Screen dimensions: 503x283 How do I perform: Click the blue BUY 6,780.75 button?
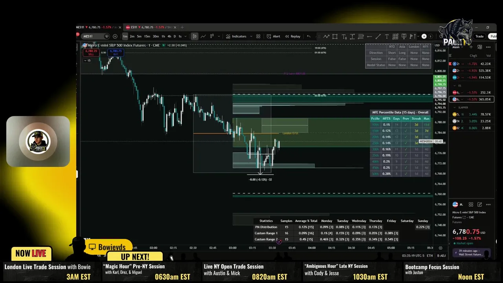(116, 53)
